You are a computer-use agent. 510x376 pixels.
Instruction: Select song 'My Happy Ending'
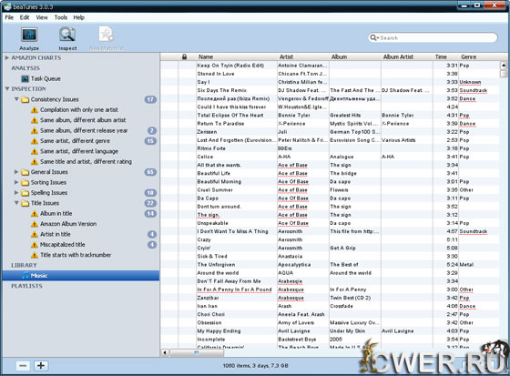(x=219, y=330)
